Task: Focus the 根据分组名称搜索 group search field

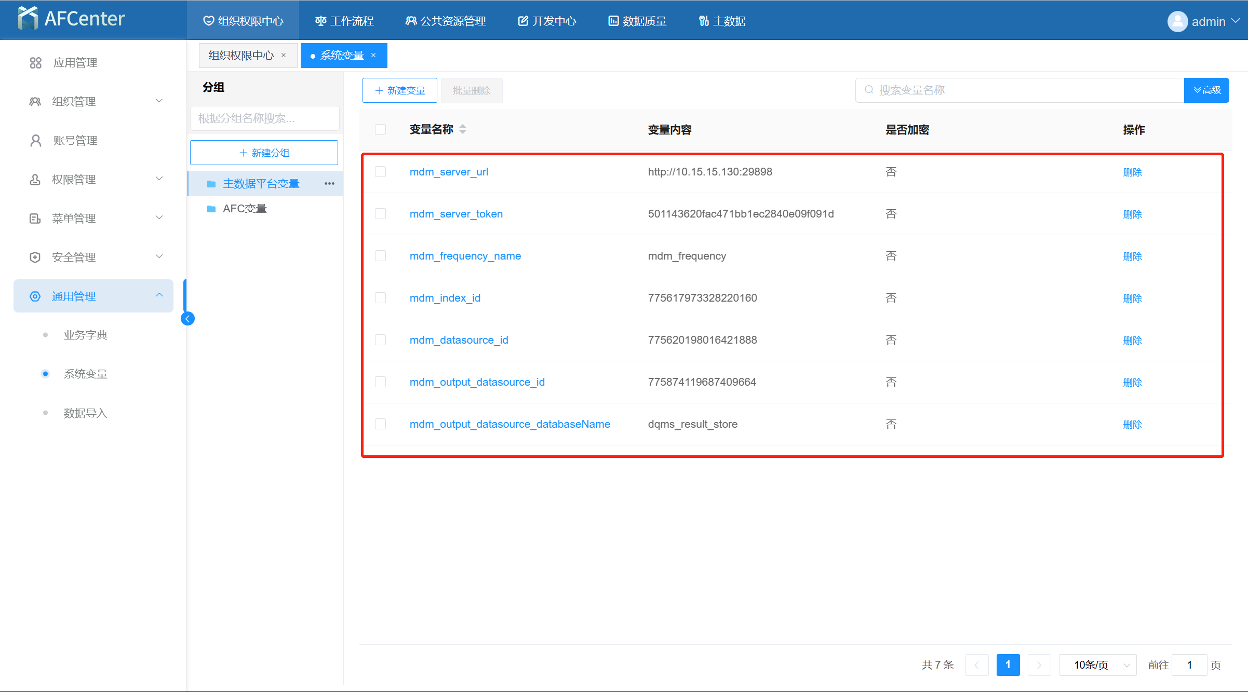Action: click(265, 118)
